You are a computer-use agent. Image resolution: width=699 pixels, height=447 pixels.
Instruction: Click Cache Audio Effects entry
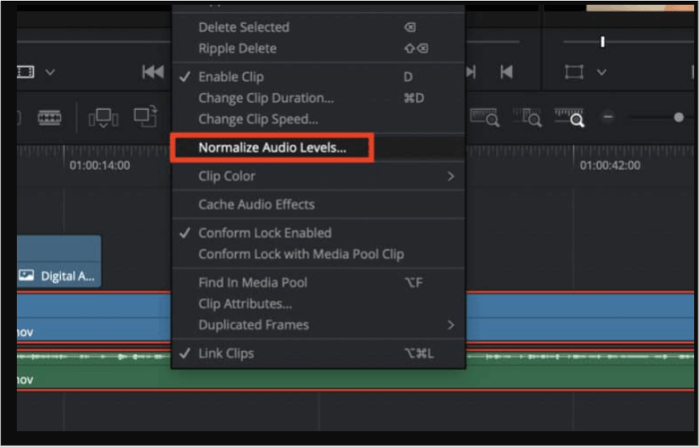click(x=318, y=205)
